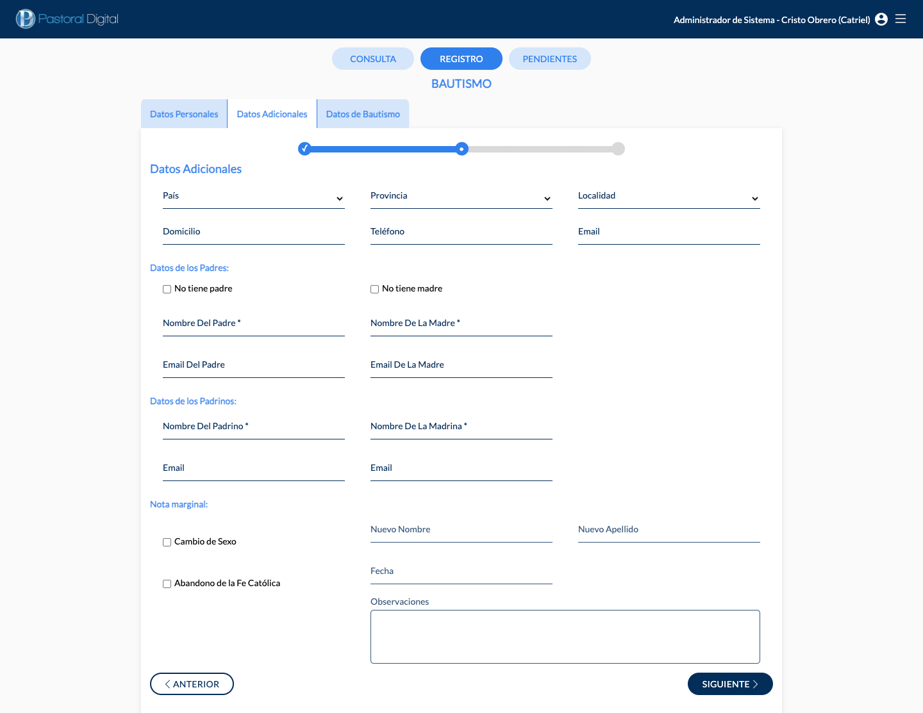The height and width of the screenshot is (713, 923).
Task: Focus the Email Del Padre field
Action: click(x=254, y=366)
